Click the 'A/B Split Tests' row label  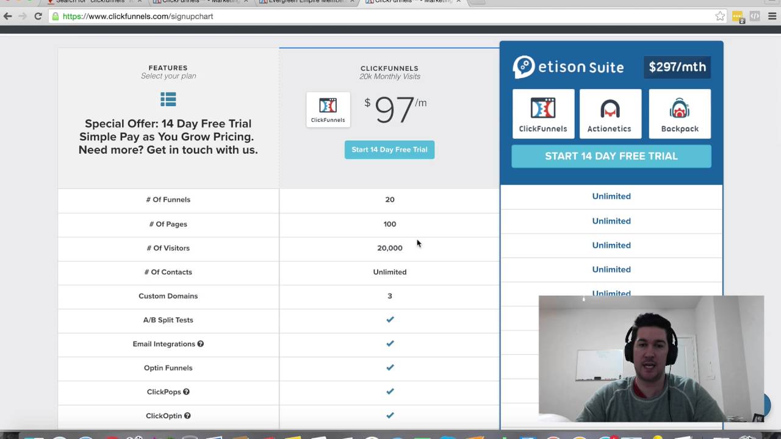click(x=168, y=320)
